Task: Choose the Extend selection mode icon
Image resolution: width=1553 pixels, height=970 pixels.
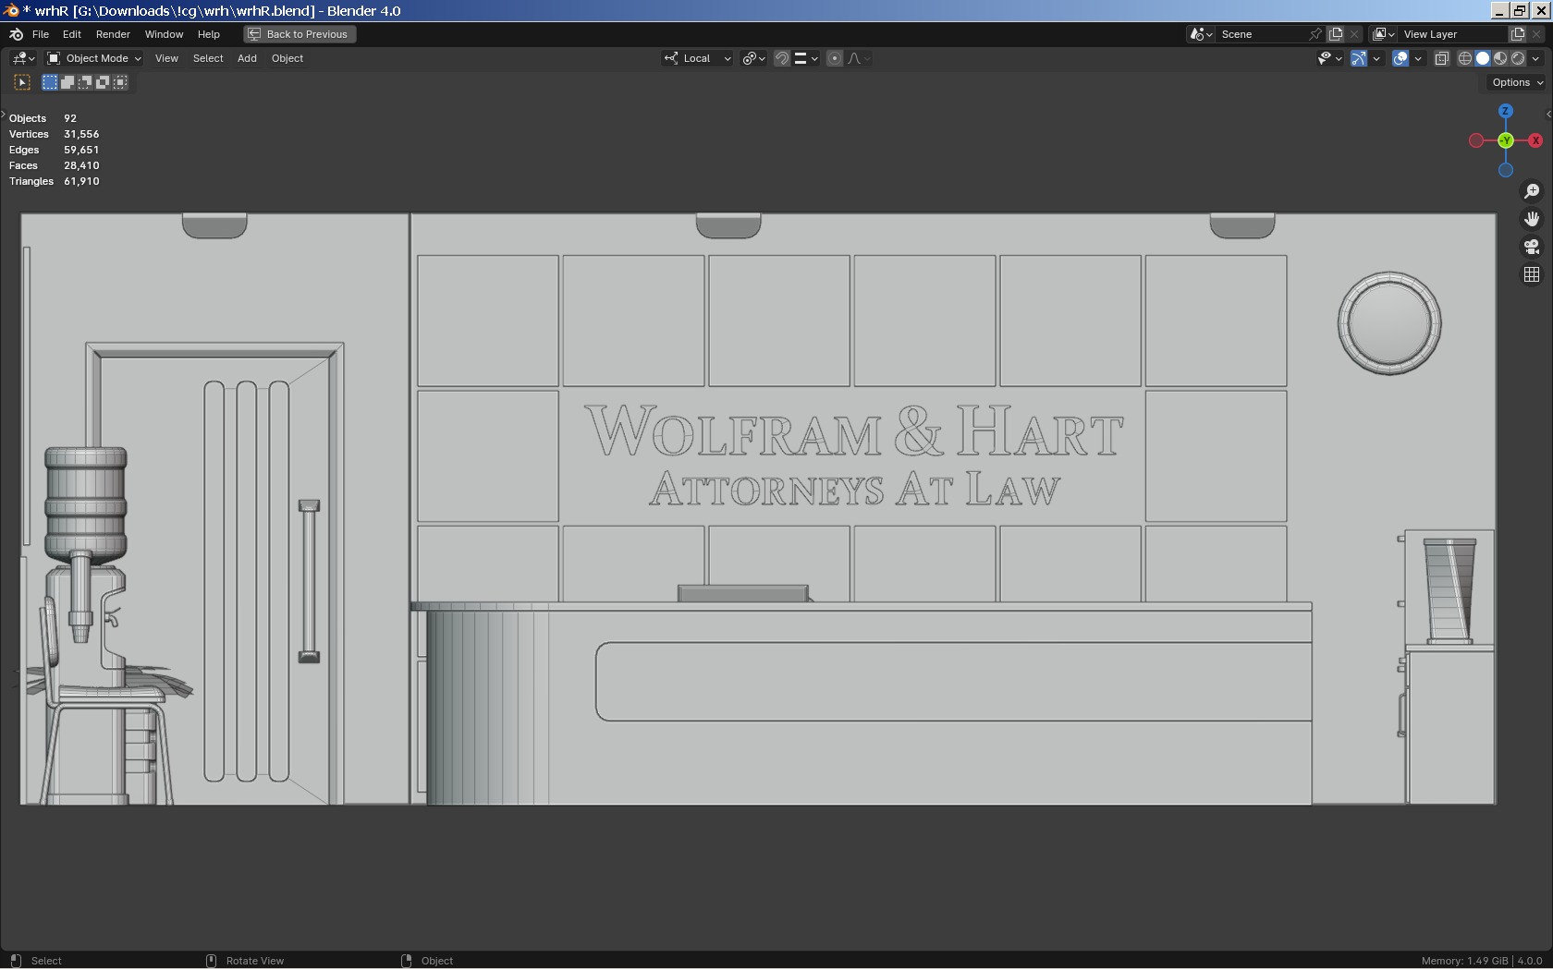Action: (67, 82)
